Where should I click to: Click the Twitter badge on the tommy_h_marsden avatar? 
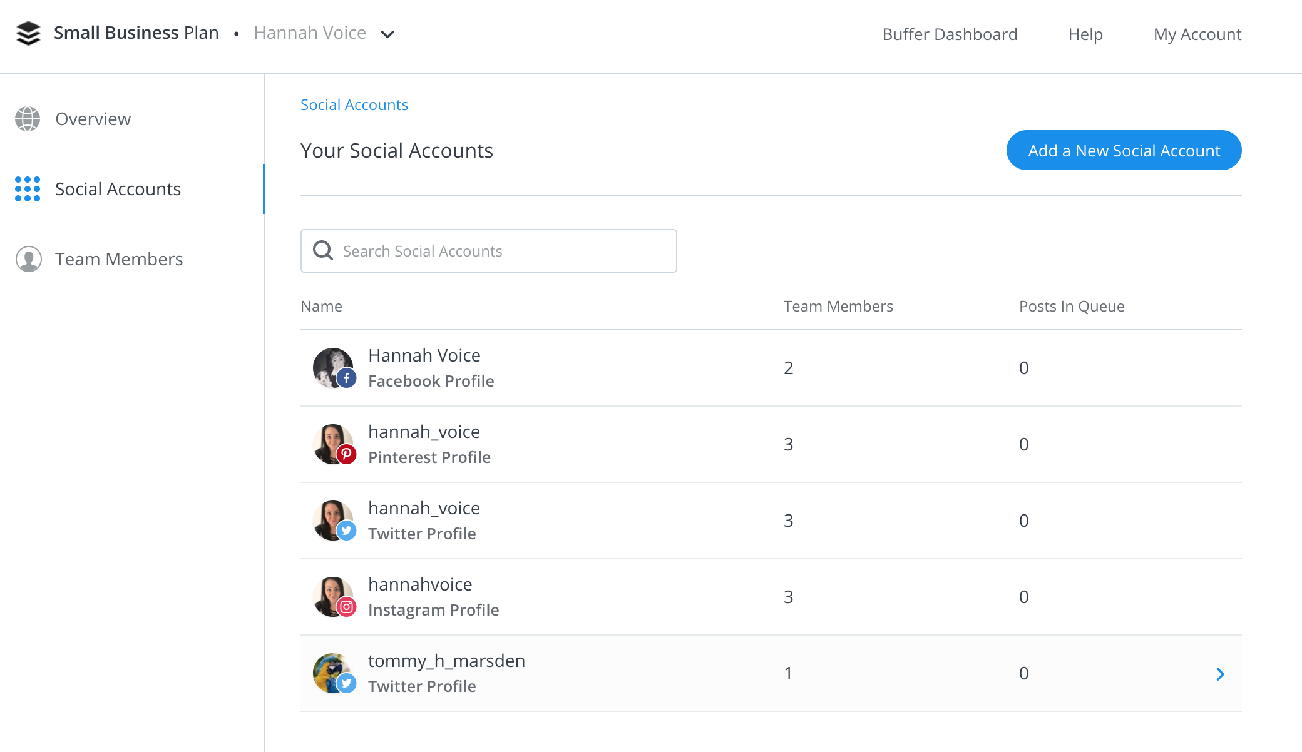(346, 683)
